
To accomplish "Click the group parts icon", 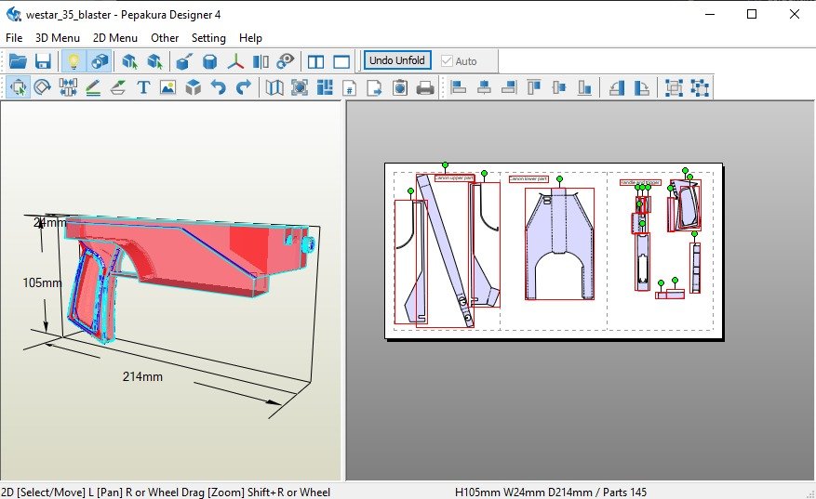I will [674, 86].
